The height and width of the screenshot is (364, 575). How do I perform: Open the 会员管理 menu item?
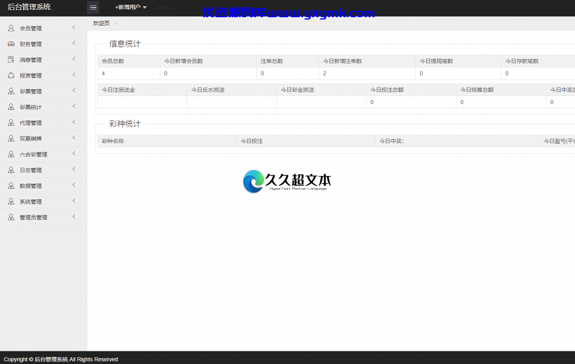point(43,28)
